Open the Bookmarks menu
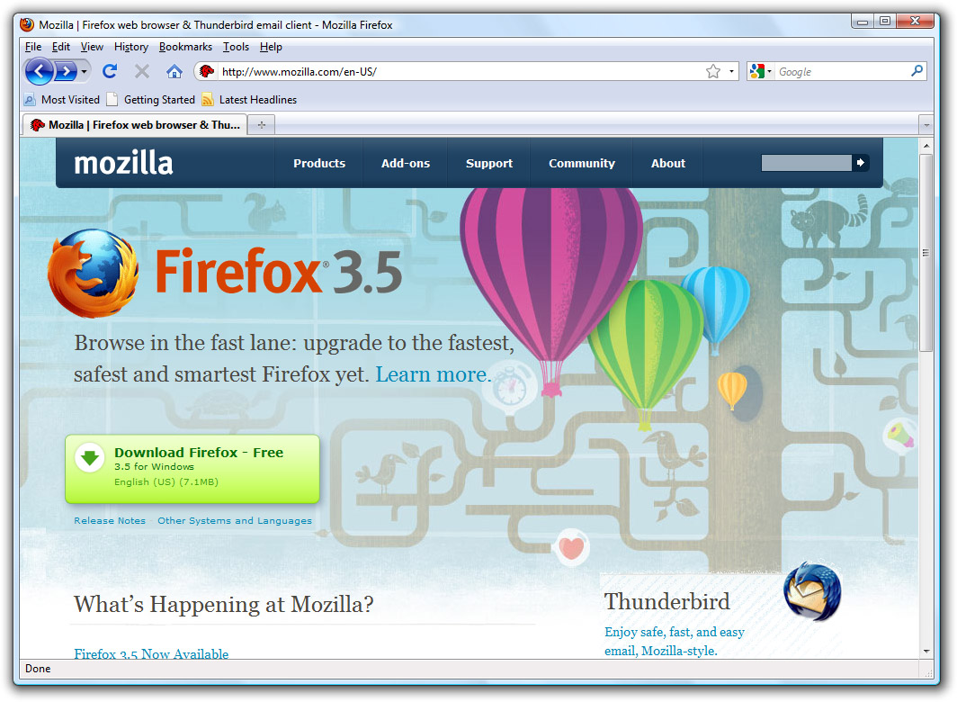This screenshot has width=957, height=702. 185,47
